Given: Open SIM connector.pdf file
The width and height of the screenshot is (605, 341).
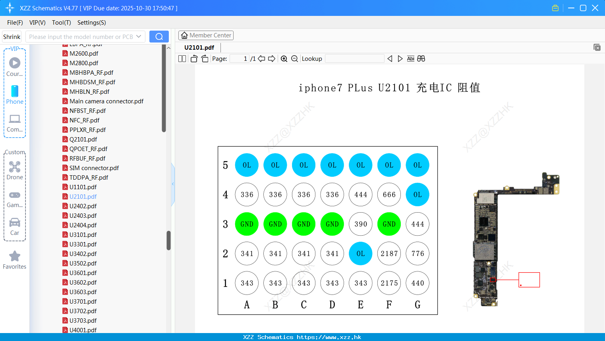Looking at the screenshot, I should coord(94,168).
